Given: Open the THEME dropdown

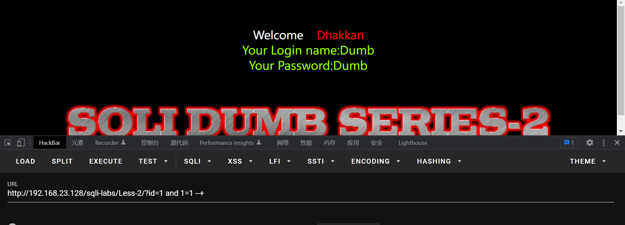Looking at the screenshot, I should pos(588,161).
